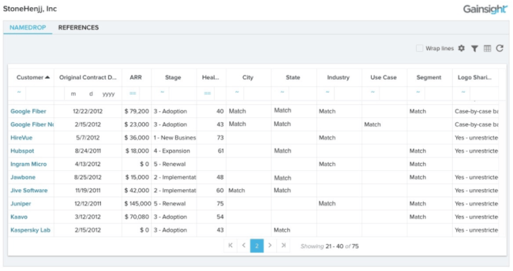Open ARR filter operator selector

click(133, 94)
